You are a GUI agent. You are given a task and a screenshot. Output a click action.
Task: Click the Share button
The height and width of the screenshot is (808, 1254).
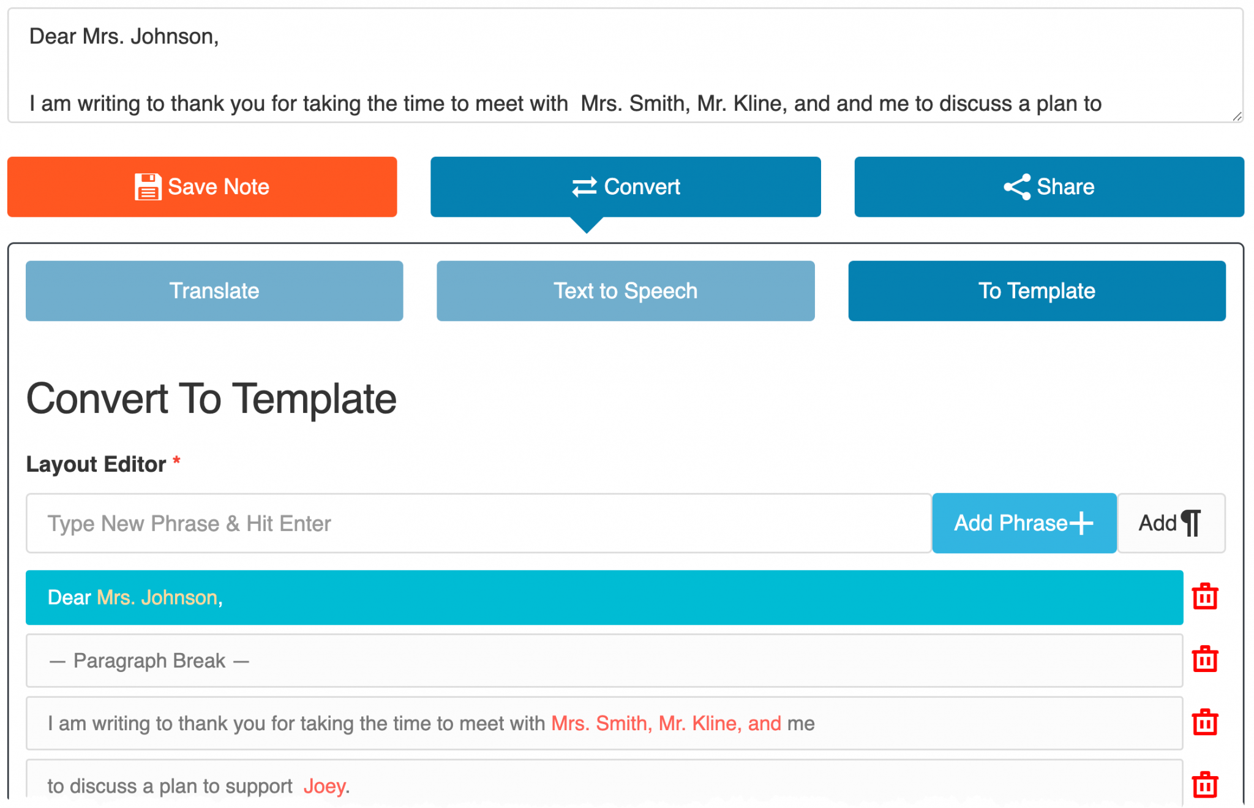(1049, 187)
